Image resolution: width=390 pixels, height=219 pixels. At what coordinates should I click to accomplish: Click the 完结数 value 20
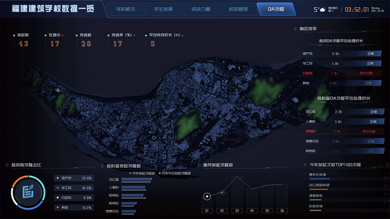[86, 44]
